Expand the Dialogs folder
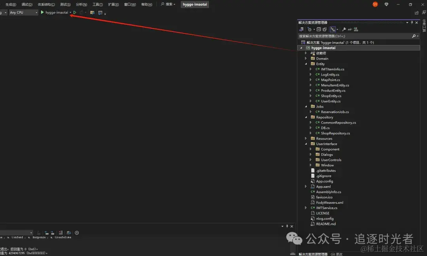The height and width of the screenshot is (256, 427). point(310,154)
